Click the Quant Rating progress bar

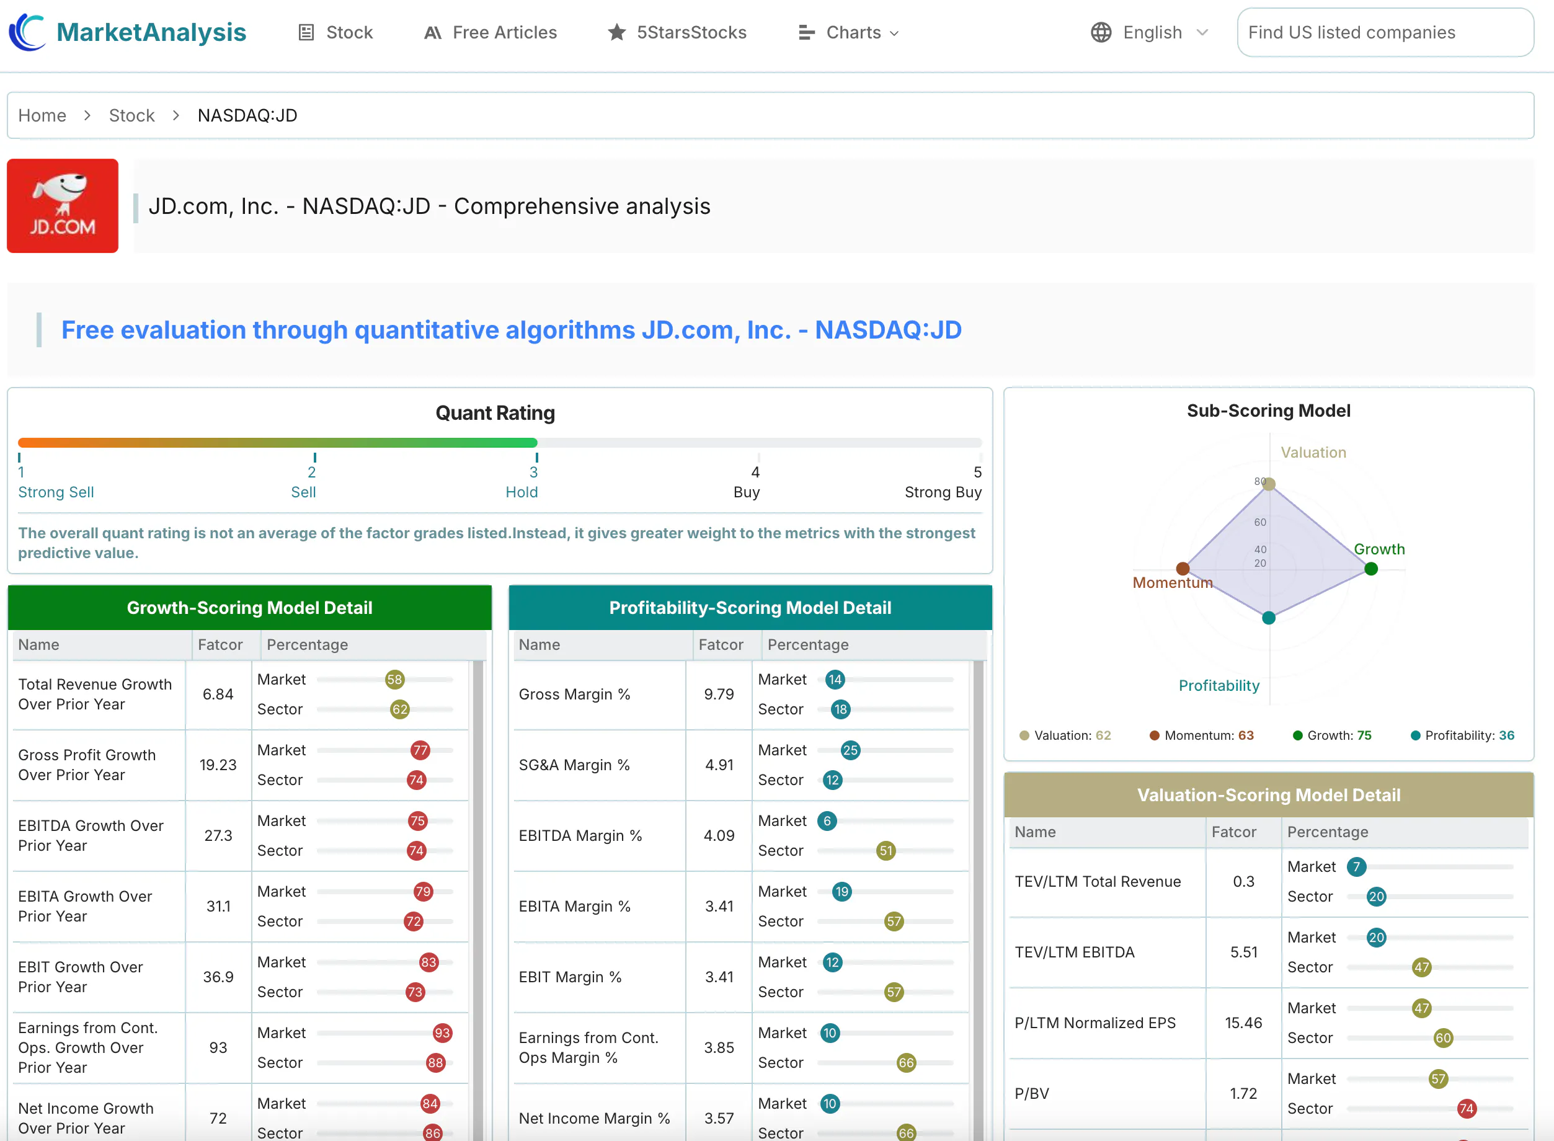point(500,443)
